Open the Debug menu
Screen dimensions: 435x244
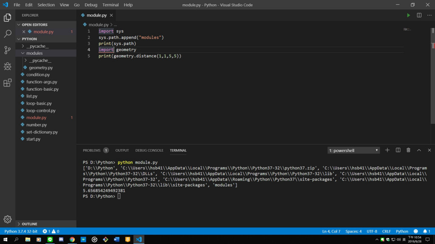pyautogui.click(x=91, y=5)
